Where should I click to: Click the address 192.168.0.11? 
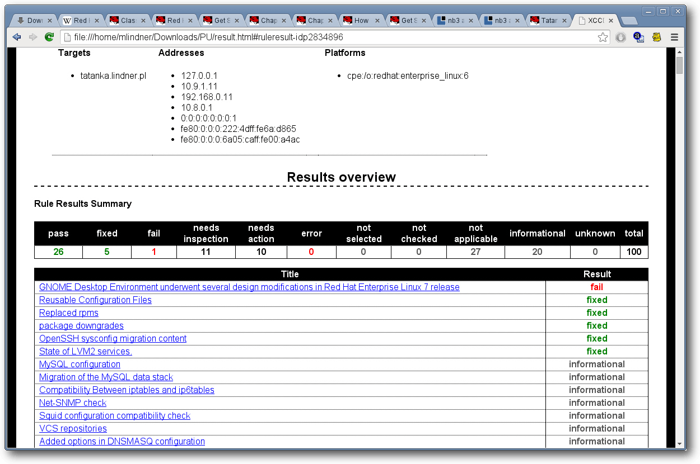click(x=207, y=97)
